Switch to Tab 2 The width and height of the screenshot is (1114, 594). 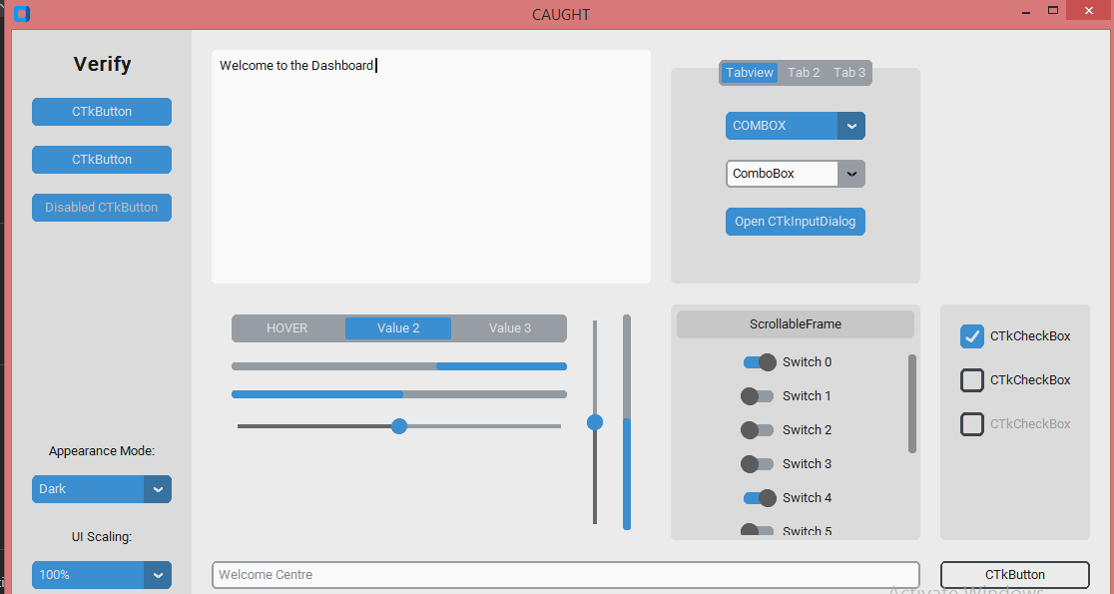point(803,72)
